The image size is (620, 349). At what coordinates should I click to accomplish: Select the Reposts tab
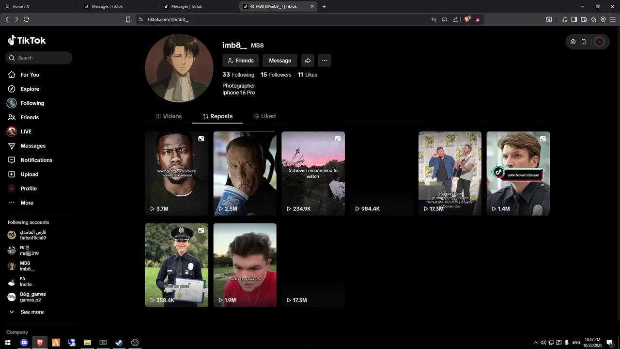[217, 116]
